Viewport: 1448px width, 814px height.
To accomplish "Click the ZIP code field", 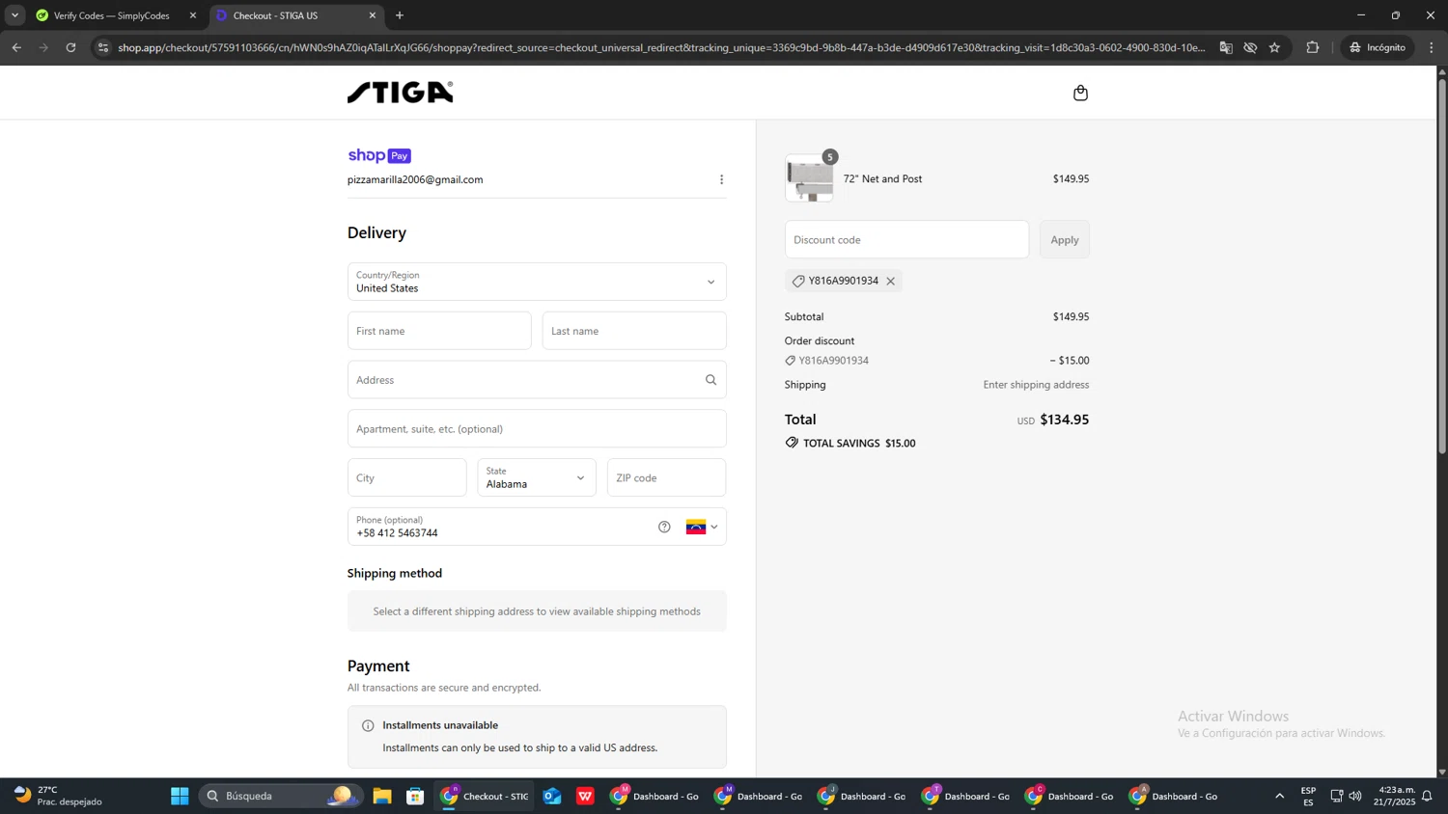I will (666, 477).
